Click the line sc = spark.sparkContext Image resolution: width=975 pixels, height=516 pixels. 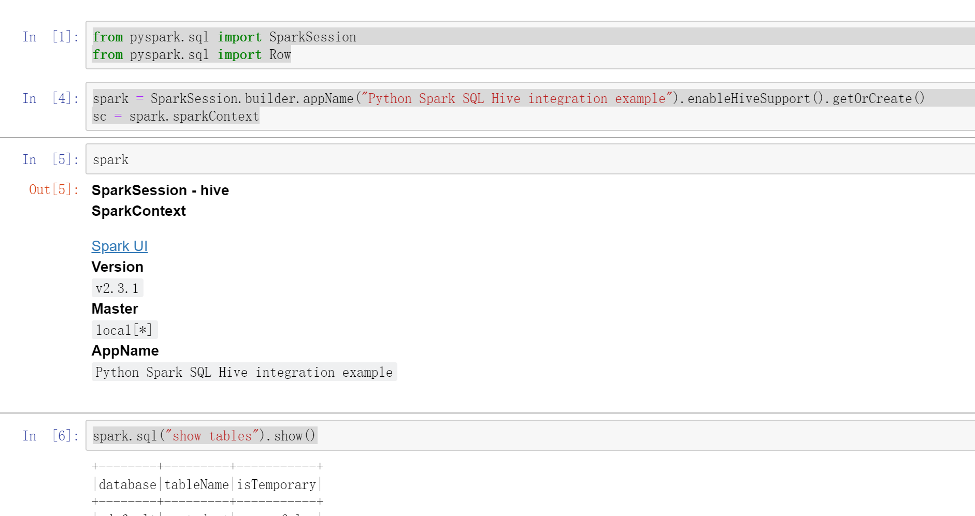click(176, 116)
